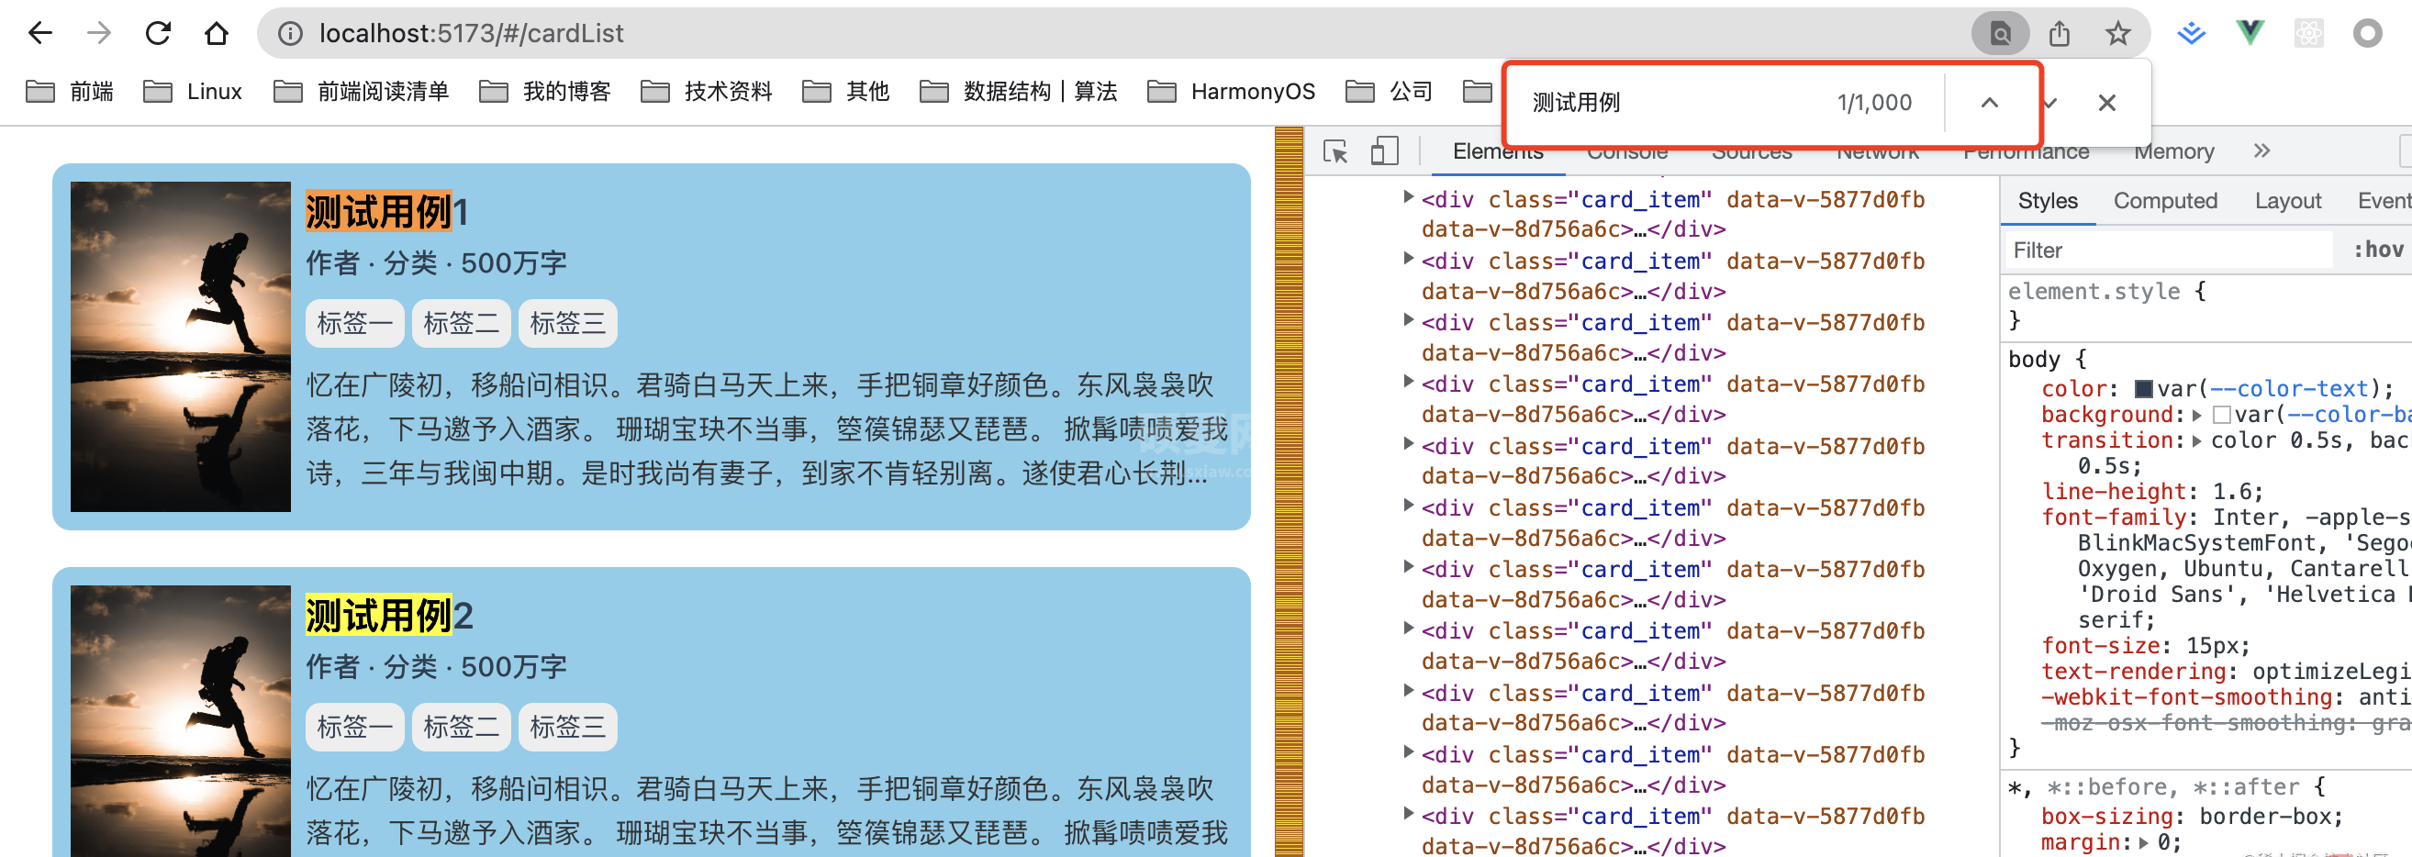Select the 测试用例1 card title
2412x857 pixels.
pyautogui.click(x=386, y=211)
